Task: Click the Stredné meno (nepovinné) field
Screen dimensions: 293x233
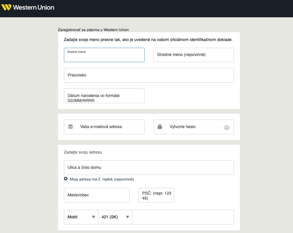Action: pos(194,55)
